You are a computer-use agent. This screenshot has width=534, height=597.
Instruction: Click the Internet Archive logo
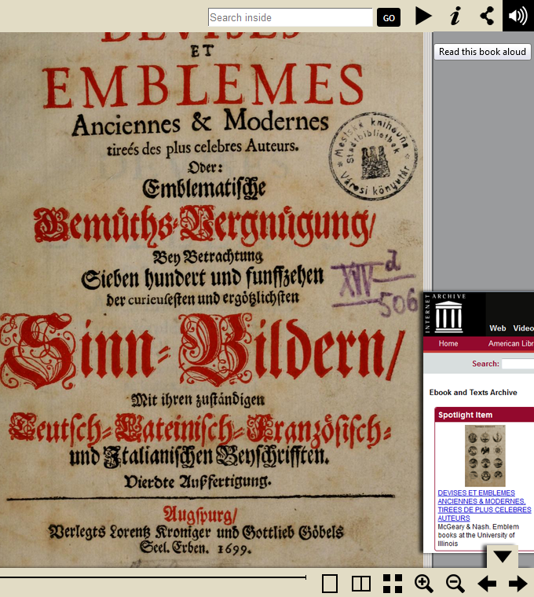pyautogui.click(x=449, y=313)
